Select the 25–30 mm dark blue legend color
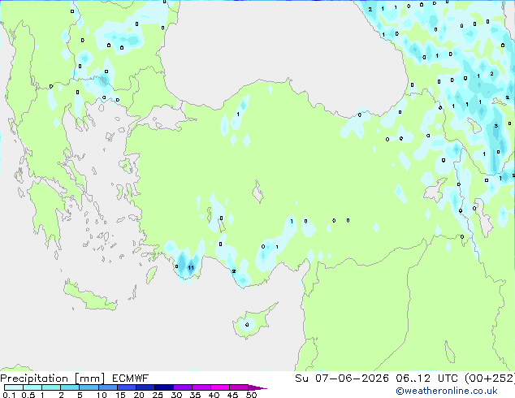This screenshot has height=398, width=515. pyautogui.click(x=164, y=387)
